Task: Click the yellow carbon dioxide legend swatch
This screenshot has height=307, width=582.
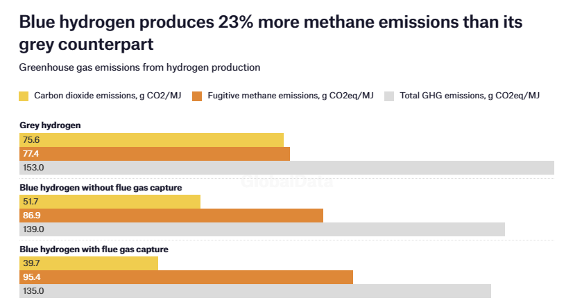Action: [x=24, y=96]
